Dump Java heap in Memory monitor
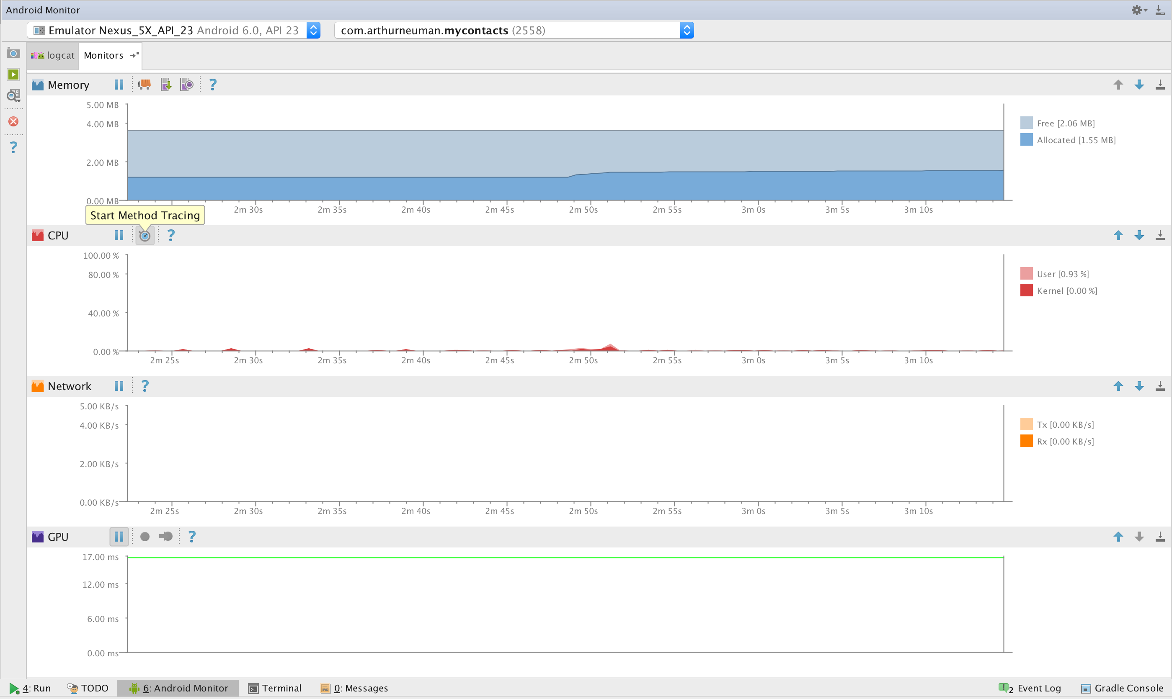The width and height of the screenshot is (1172, 699). click(x=166, y=85)
